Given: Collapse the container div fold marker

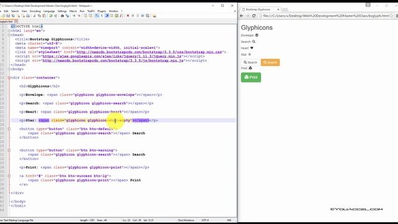Looking at the screenshot, I should tap(9, 78).
